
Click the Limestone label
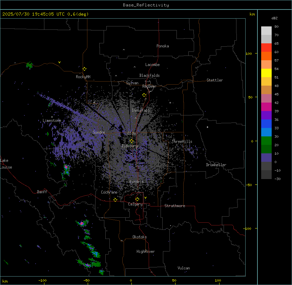point(52,120)
